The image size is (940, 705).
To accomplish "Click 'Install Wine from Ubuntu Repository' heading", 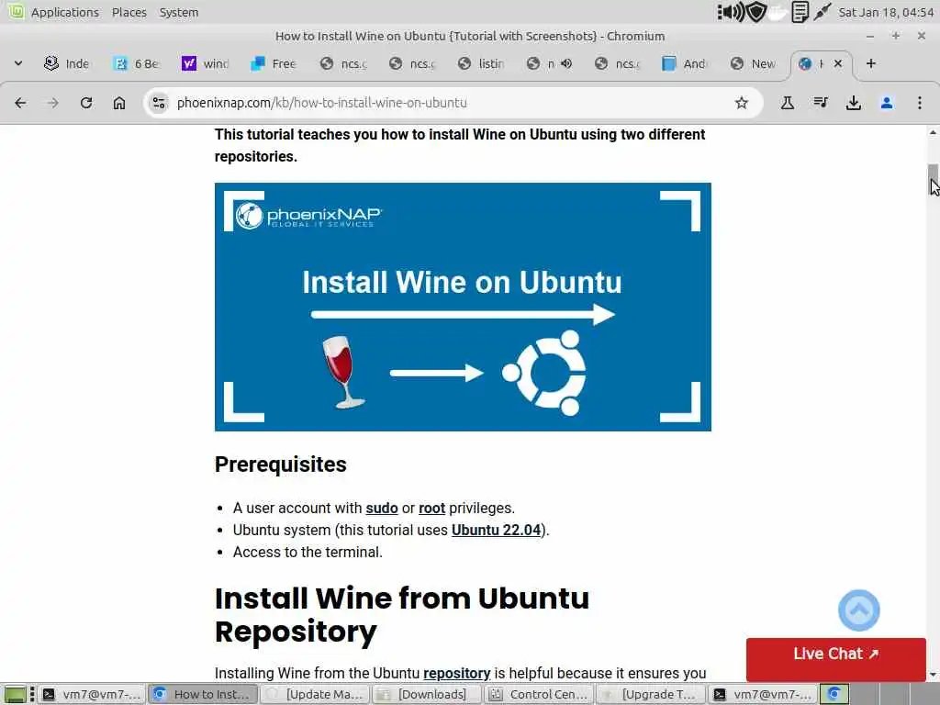I will [x=402, y=614].
